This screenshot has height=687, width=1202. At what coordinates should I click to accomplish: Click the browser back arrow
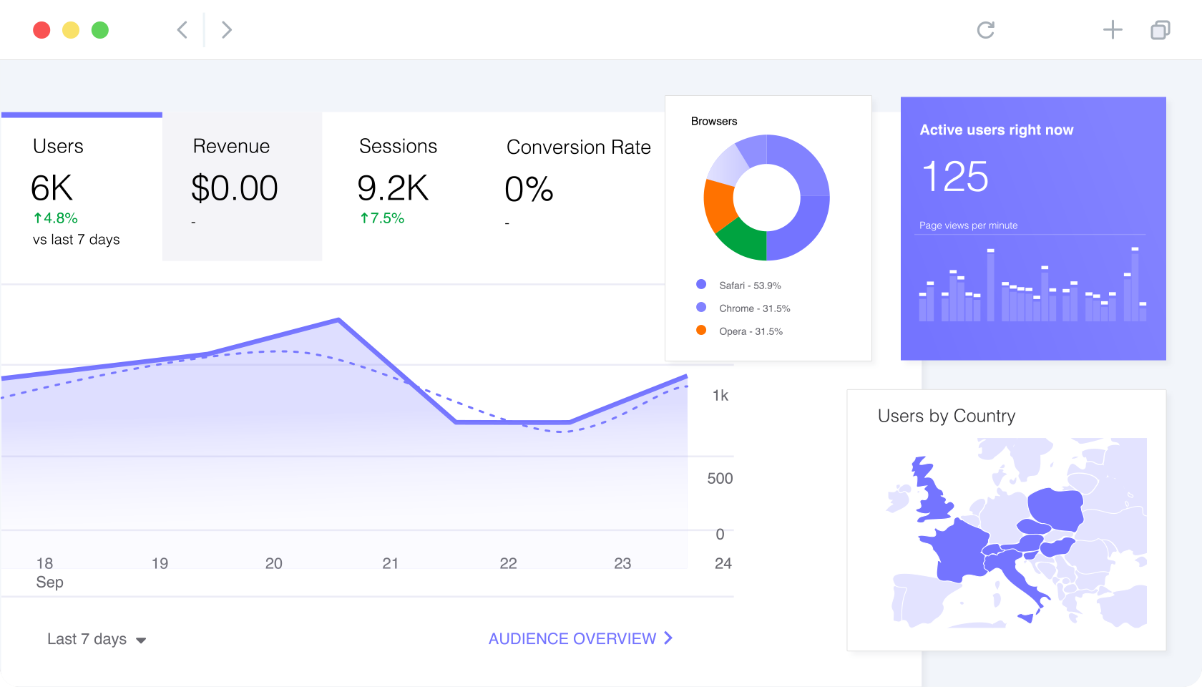182,30
